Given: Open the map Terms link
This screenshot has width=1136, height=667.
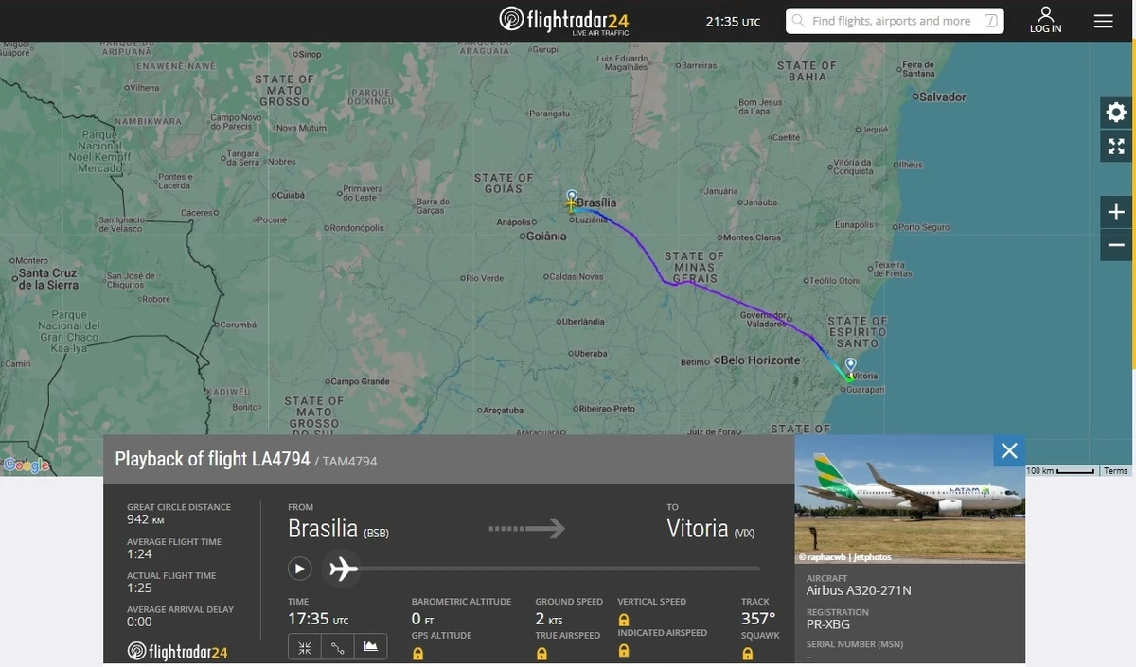Looking at the screenshot, I should click(1116, 470).
